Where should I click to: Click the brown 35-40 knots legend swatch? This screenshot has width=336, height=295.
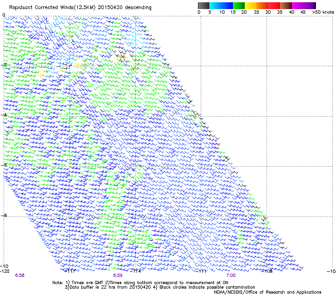[x=286, y=5]
